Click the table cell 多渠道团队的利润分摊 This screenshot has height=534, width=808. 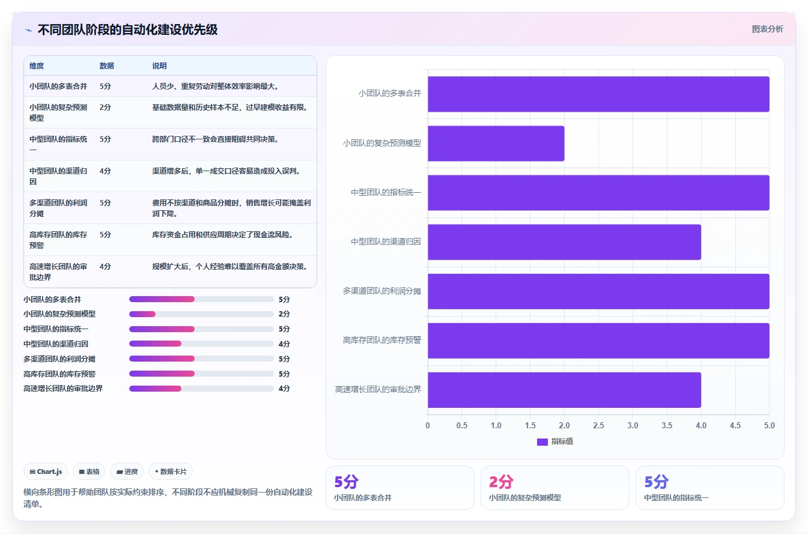58,208
